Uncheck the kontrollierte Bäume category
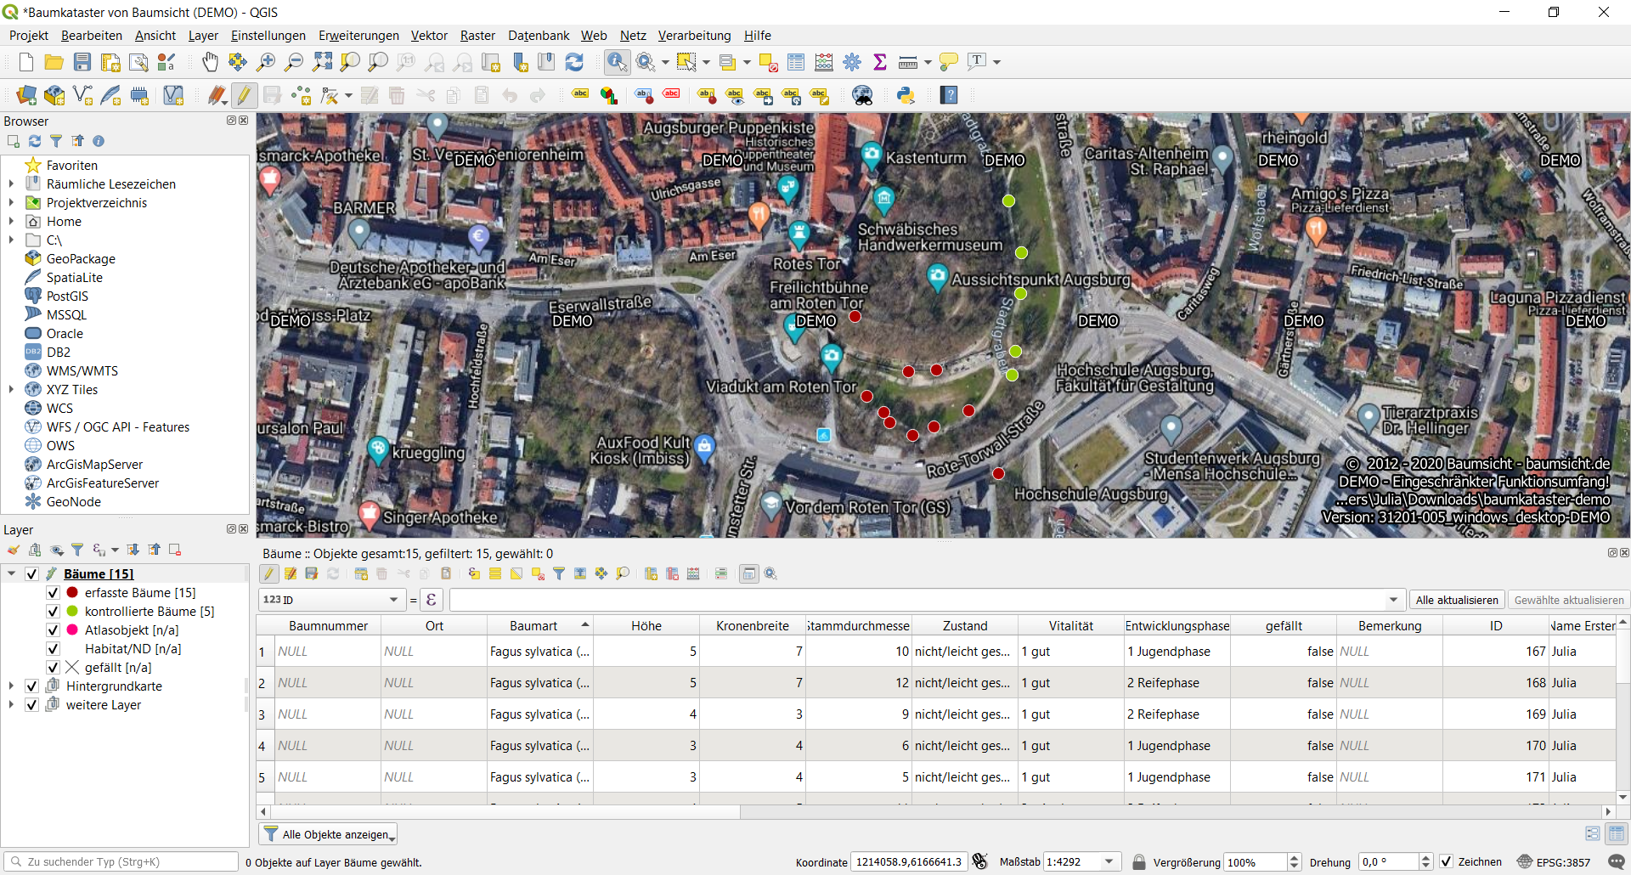The image size is (1631, 875). click(53, 612)
